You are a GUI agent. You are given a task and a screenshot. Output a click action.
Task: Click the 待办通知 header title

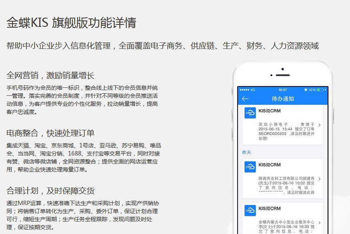click(283, 99)
